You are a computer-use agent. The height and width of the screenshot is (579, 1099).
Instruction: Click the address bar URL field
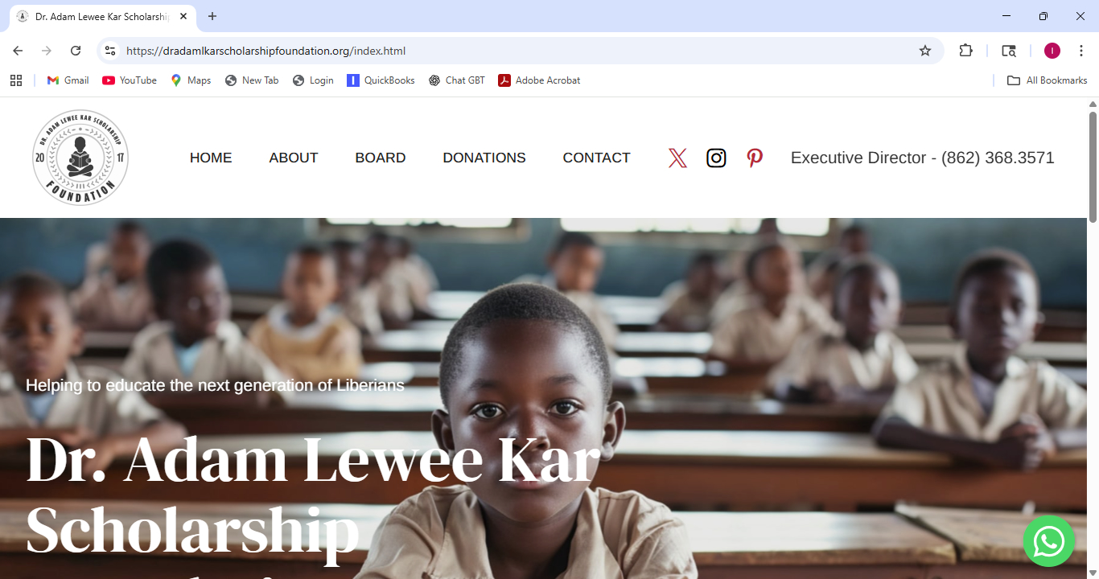[x=515, y=51]
